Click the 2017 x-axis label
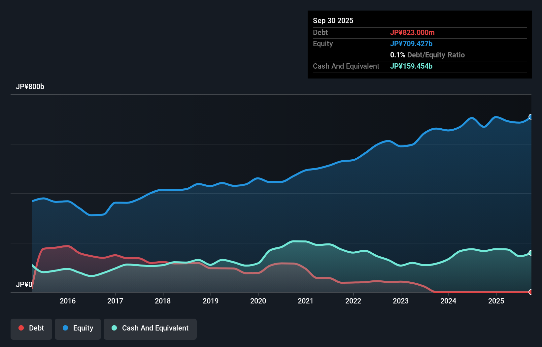Screen dimensions: 542x347 pos(115,301)
